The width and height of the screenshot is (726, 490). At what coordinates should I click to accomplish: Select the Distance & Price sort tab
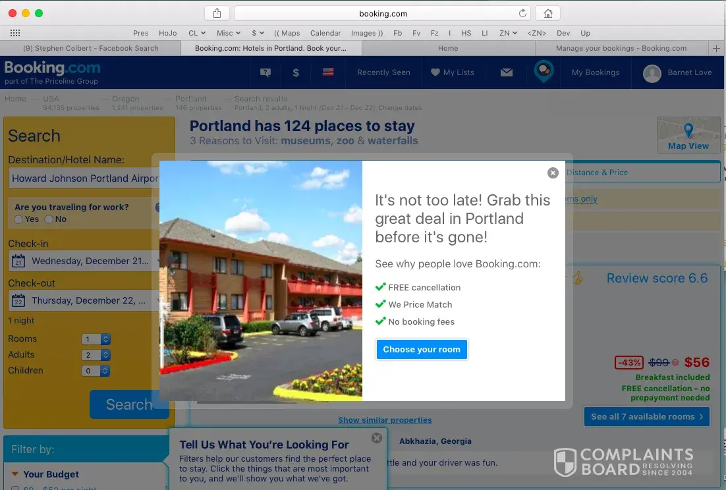(x=597, y=172)
